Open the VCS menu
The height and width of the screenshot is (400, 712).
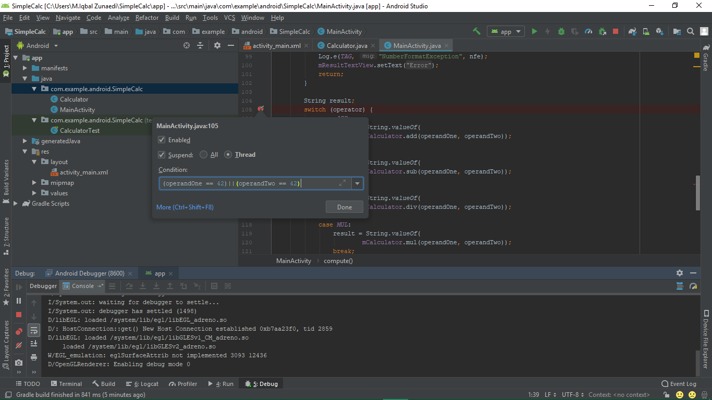229,18
